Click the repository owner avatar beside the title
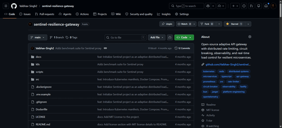The width and height of the screenshot is (282, 128). (30, 24)
